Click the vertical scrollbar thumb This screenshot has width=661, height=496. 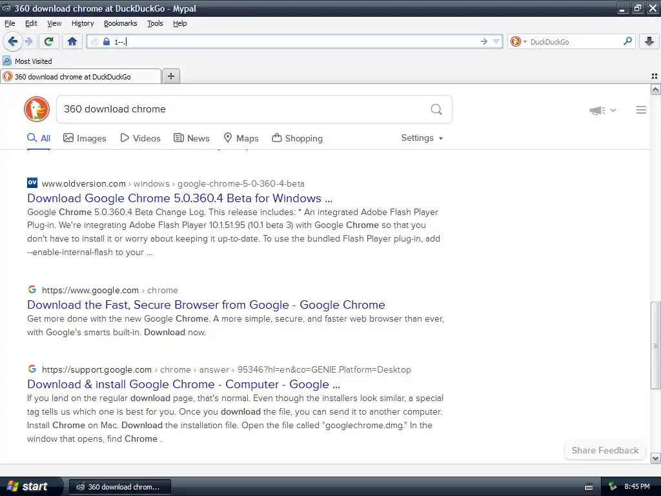655,346
